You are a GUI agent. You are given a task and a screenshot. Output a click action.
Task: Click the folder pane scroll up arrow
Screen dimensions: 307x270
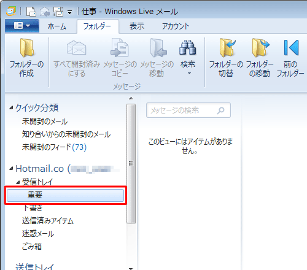point(131,98)
